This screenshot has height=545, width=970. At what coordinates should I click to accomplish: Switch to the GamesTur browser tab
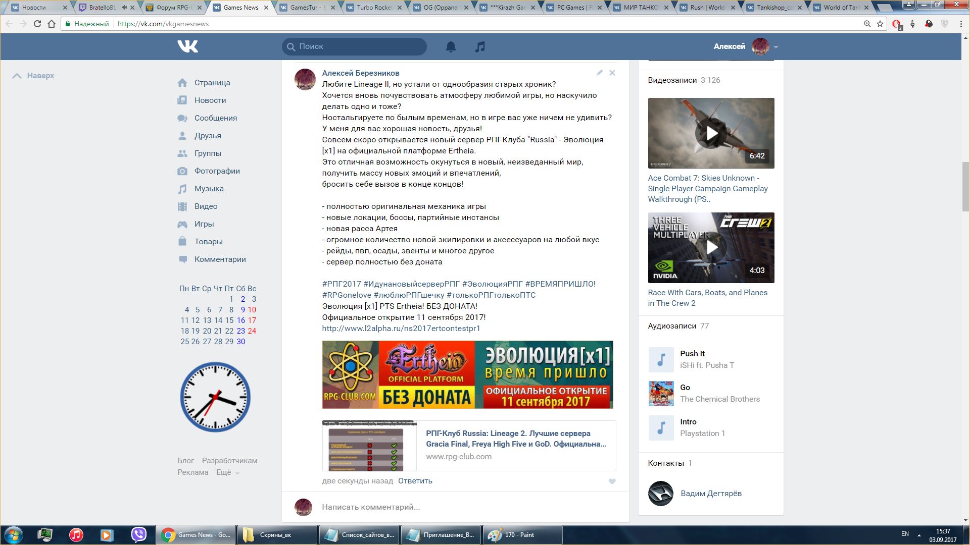[x=307, y=8]
